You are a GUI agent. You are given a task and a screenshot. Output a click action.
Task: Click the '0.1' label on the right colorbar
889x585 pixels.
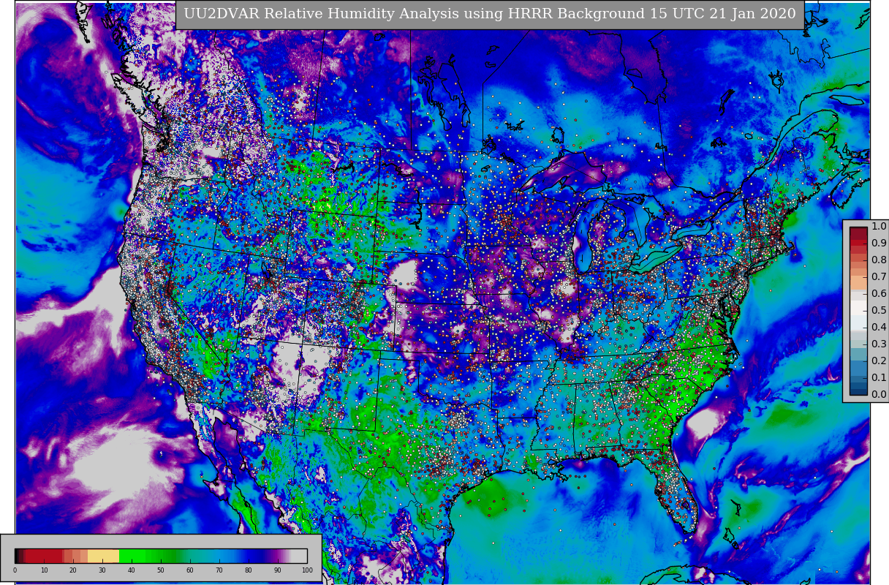(x=879, y=378)
